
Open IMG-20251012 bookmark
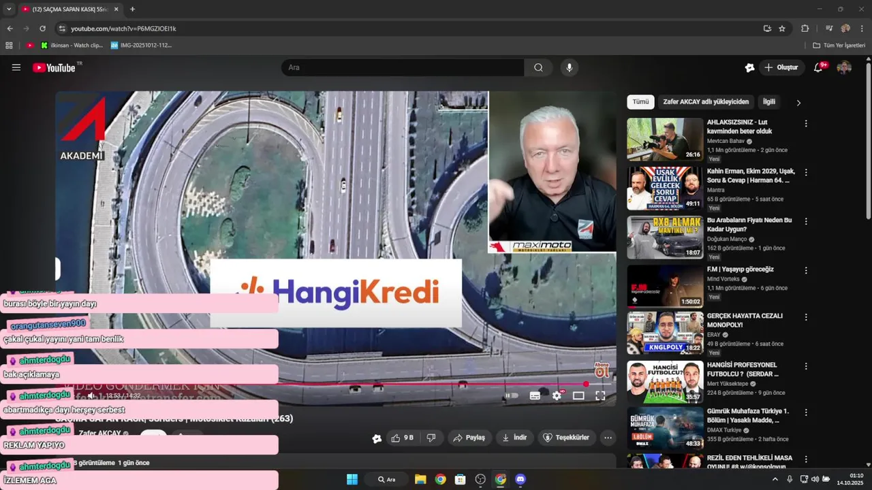tap(142, 46)
